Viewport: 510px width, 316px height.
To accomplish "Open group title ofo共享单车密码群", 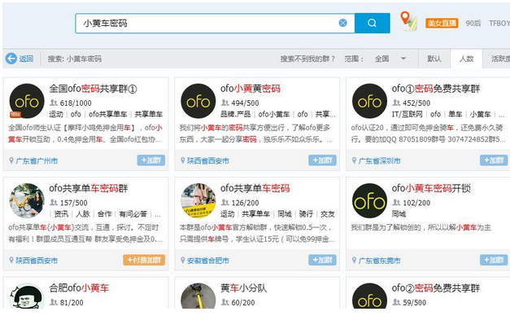I will [x=89, y=188].
